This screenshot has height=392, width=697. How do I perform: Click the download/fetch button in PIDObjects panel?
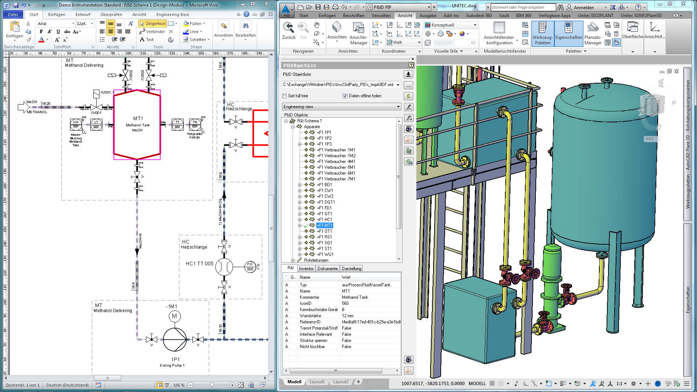(x=408, y=74)
